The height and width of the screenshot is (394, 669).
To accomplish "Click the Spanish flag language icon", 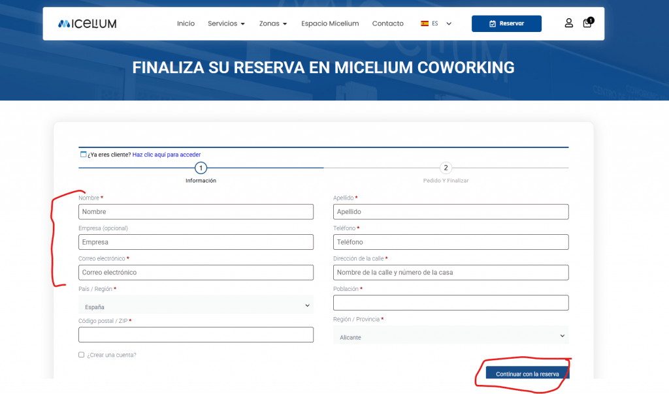I will 425,23.
